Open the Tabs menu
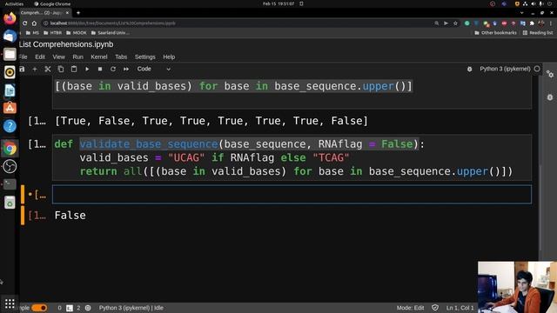This screenshot has width=557, height=313. [121, 57]
